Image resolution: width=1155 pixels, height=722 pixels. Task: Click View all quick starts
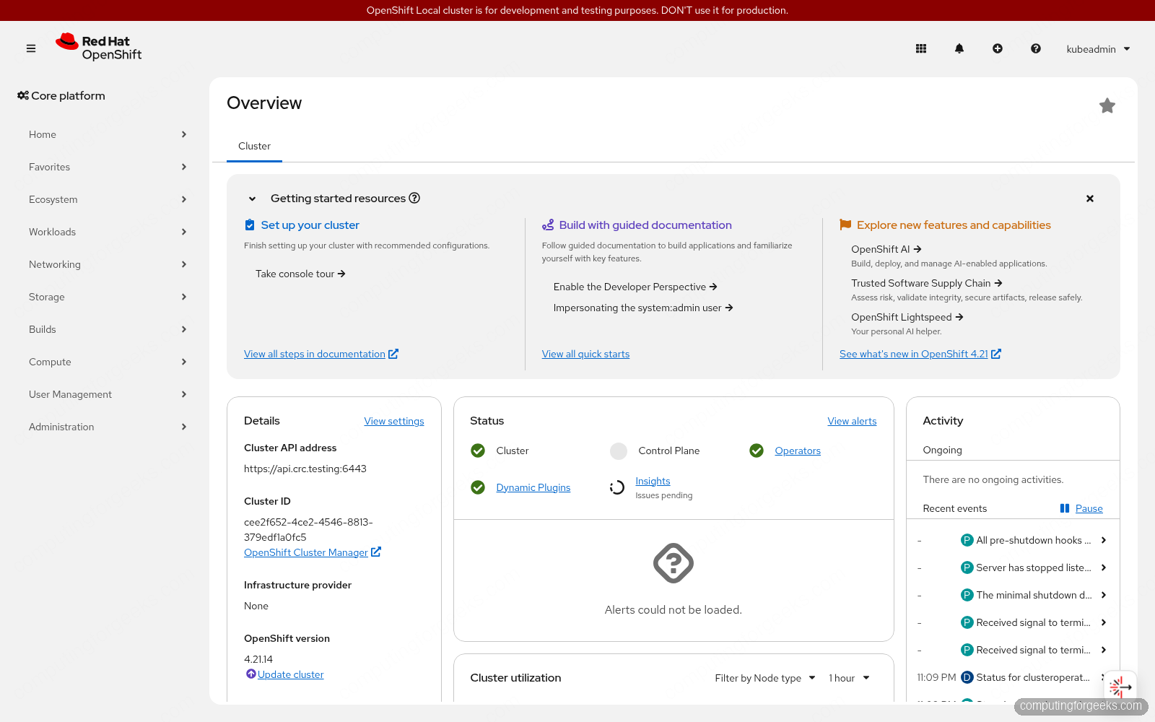(x=585, y=354)
